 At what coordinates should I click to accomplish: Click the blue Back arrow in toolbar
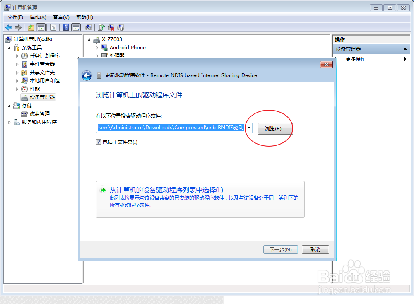point(9,27)
